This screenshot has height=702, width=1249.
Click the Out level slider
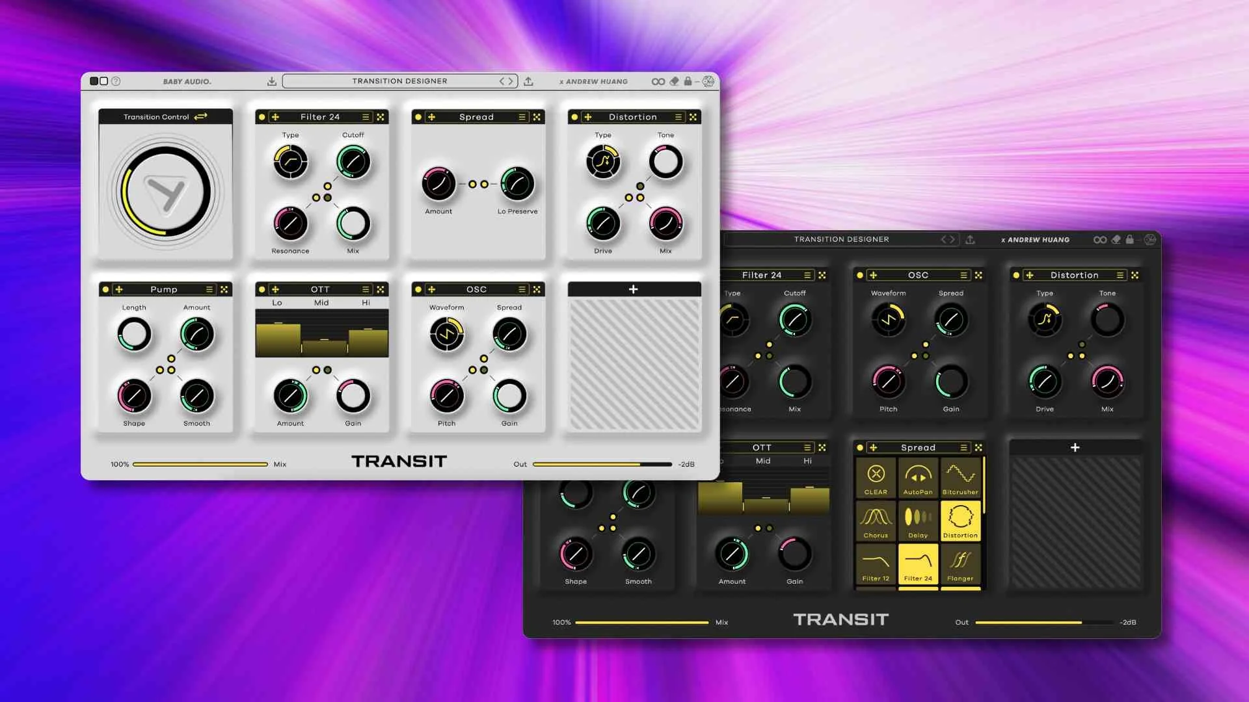click(x=602, y=464)
